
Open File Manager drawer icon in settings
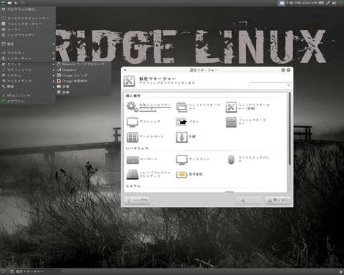(231, 122)
